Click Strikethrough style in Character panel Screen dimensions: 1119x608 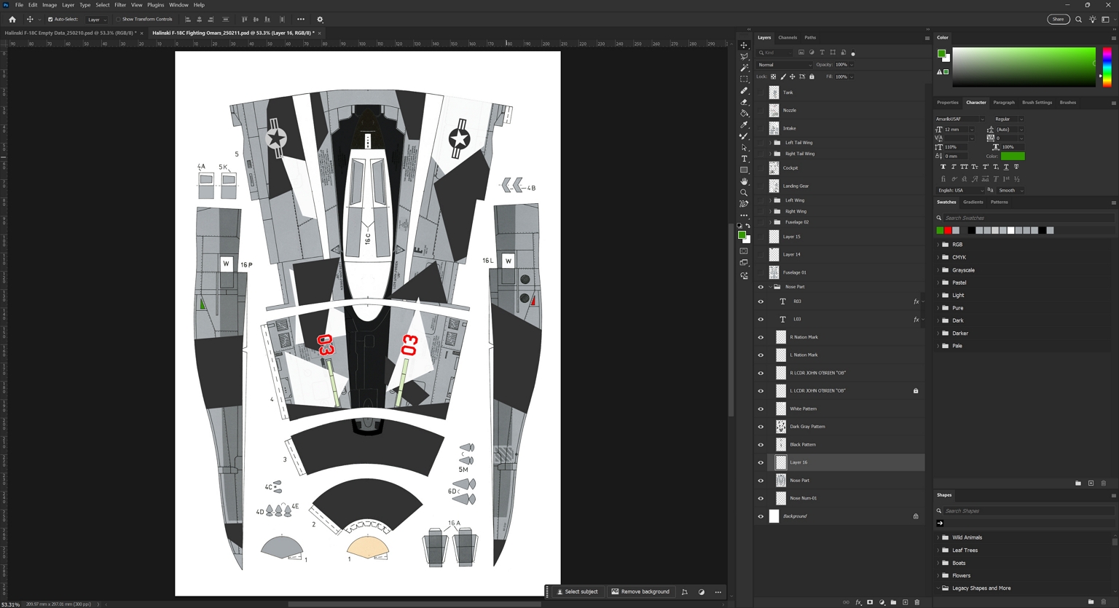[1016, 167]
